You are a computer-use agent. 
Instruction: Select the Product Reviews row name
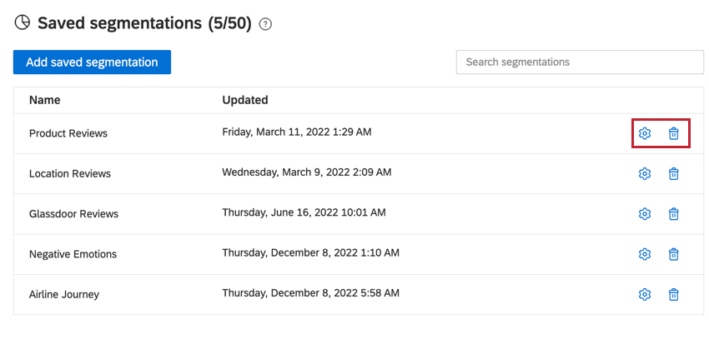(68, 133)
